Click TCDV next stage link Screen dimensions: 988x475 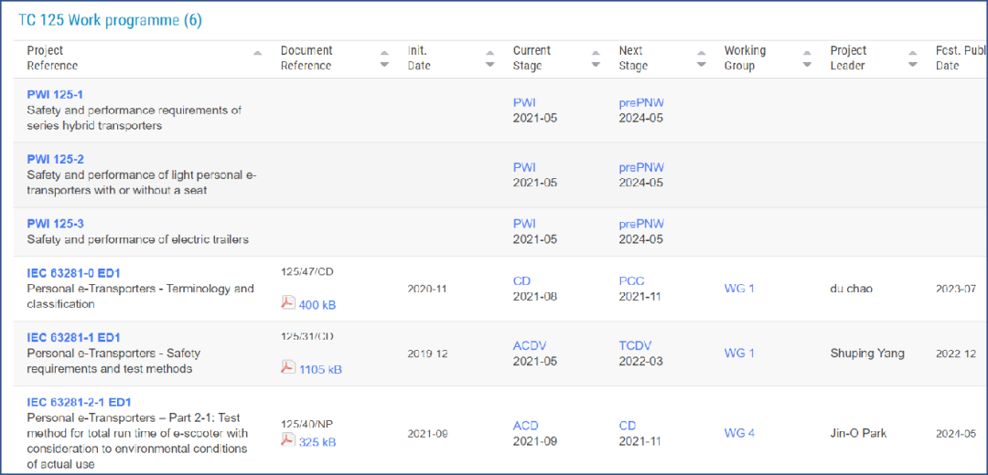point(637,345)
